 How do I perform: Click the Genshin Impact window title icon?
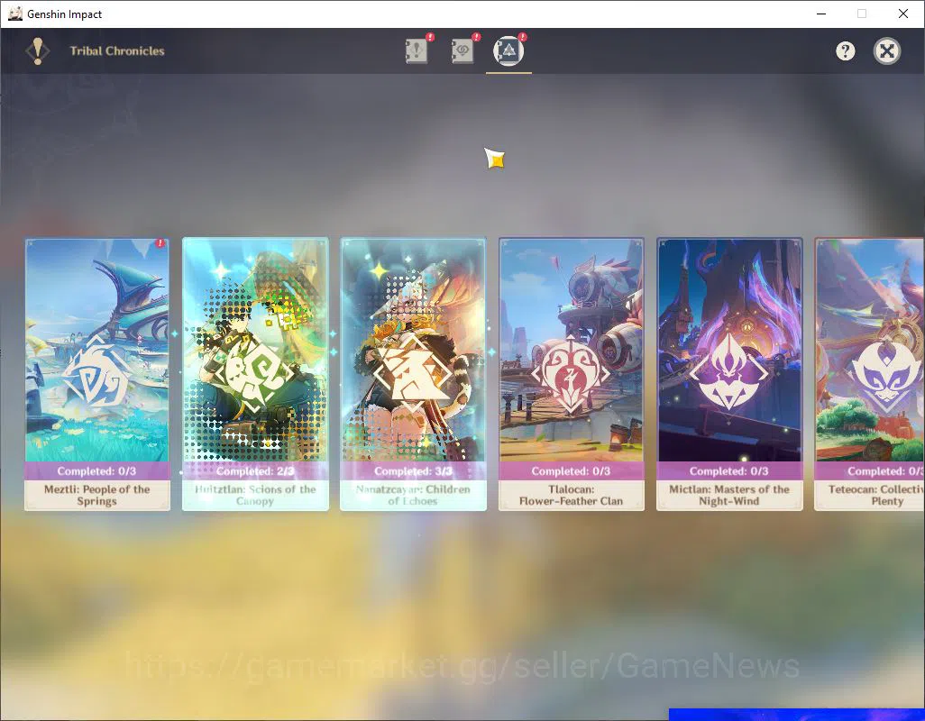coord(14,14)
